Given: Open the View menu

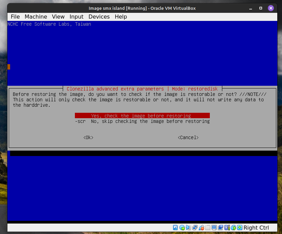Looking at the screenshot, I should pyautogui.click(x=58, y=17).
